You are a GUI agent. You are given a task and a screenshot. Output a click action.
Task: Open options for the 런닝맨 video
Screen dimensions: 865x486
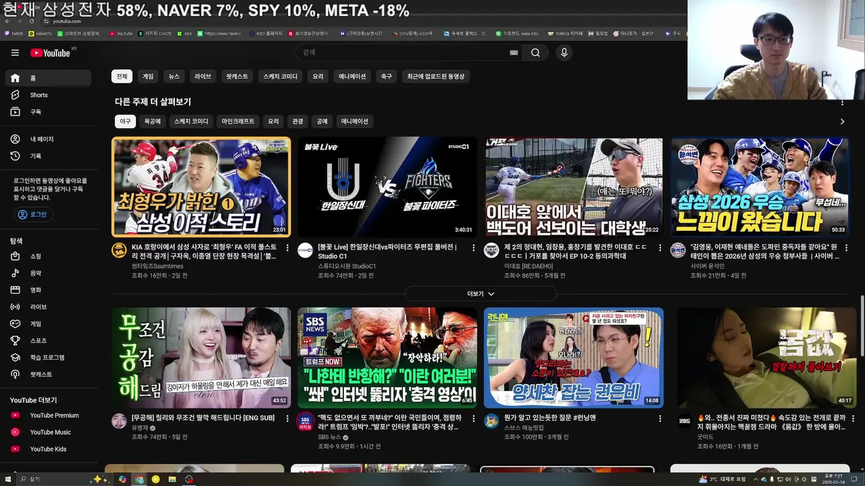pyautogui.click(x=660, y=419)
